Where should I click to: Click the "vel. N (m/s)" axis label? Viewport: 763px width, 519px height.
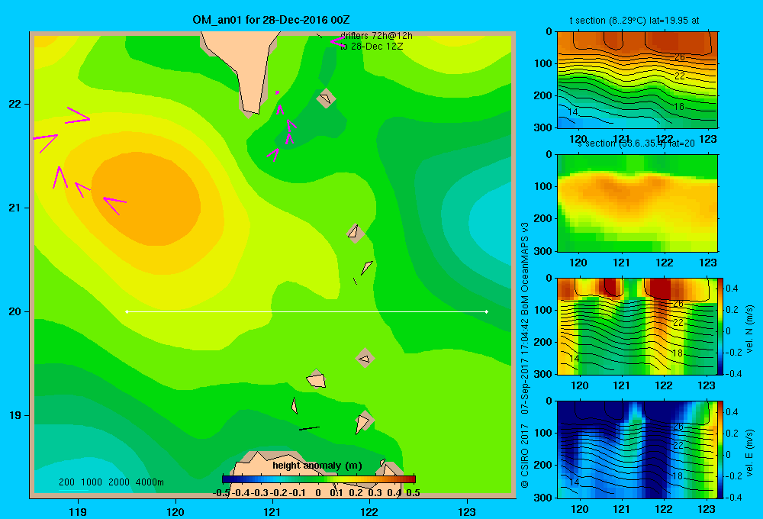coord(750,328)
